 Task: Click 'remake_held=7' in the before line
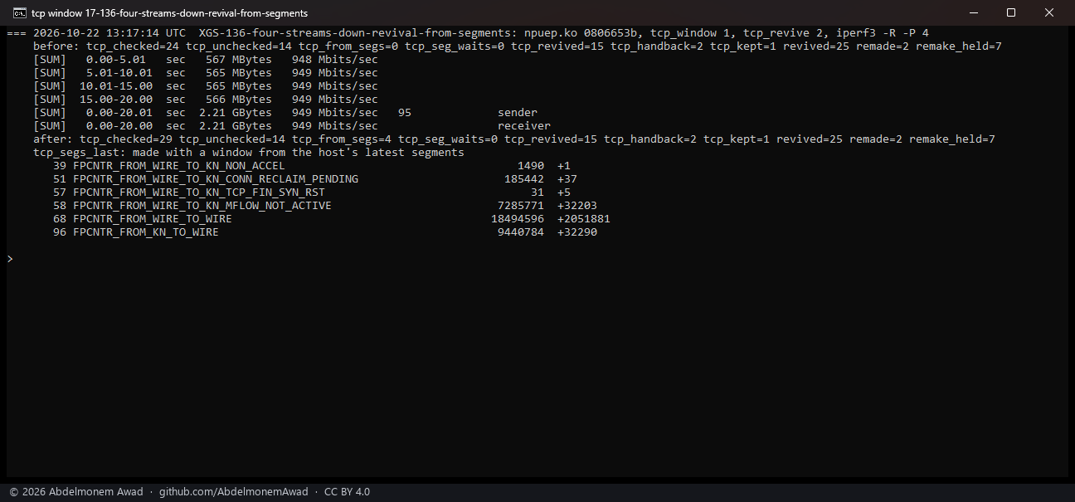point(959,46)
